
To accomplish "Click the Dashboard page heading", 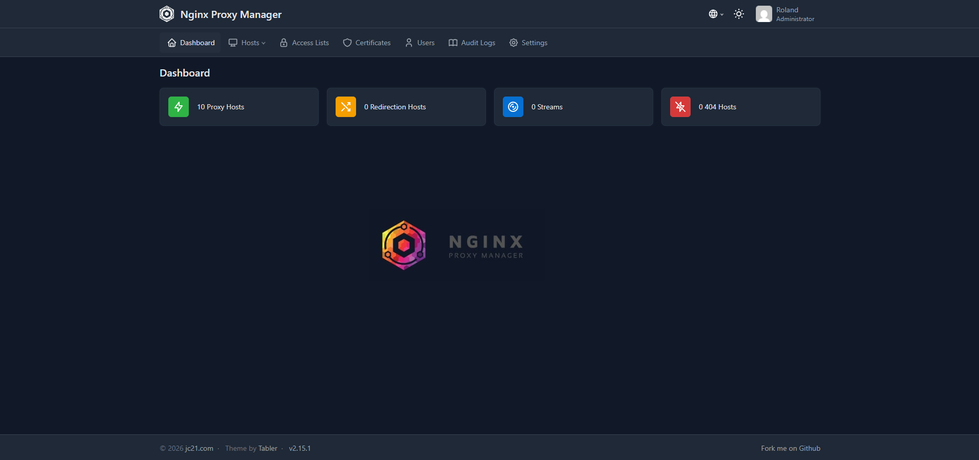I will (185, 73).
